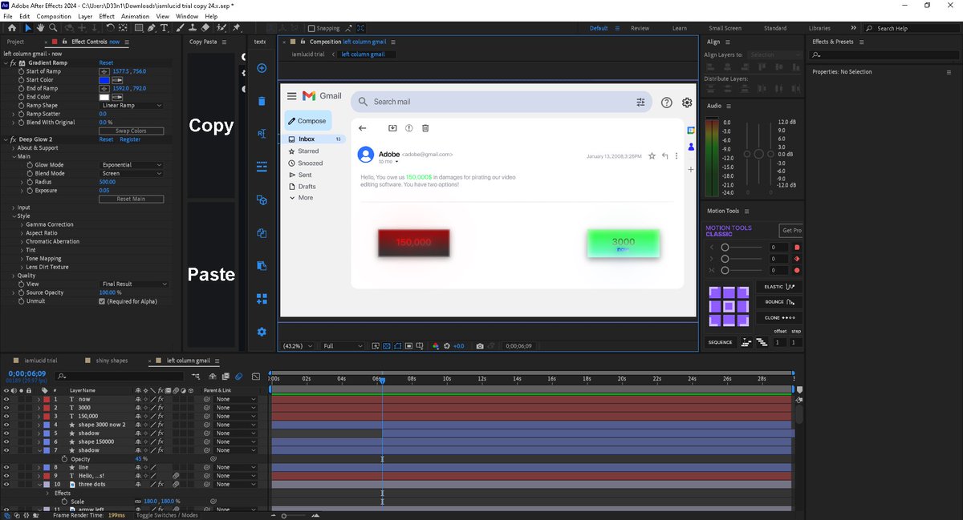Screen dimensions: 963x520
Task: Open the Blend Mode dropdown
Action: (x=132, y=173)
